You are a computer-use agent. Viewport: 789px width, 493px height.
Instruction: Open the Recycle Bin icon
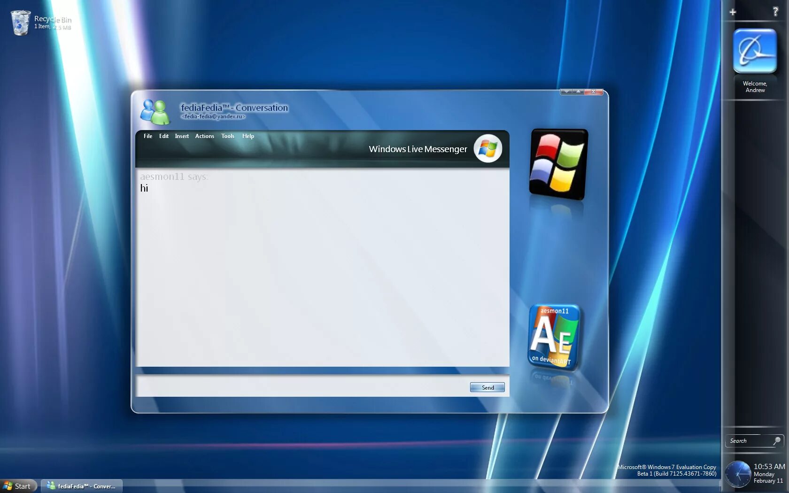click(x=21, y=23)
